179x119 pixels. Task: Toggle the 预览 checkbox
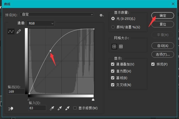pos(153,64)
